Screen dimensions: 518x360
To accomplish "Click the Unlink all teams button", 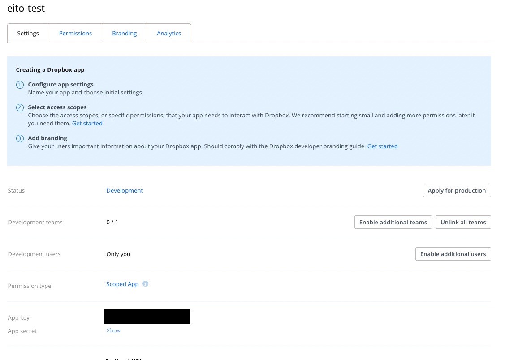I will (x=463, y=222).
